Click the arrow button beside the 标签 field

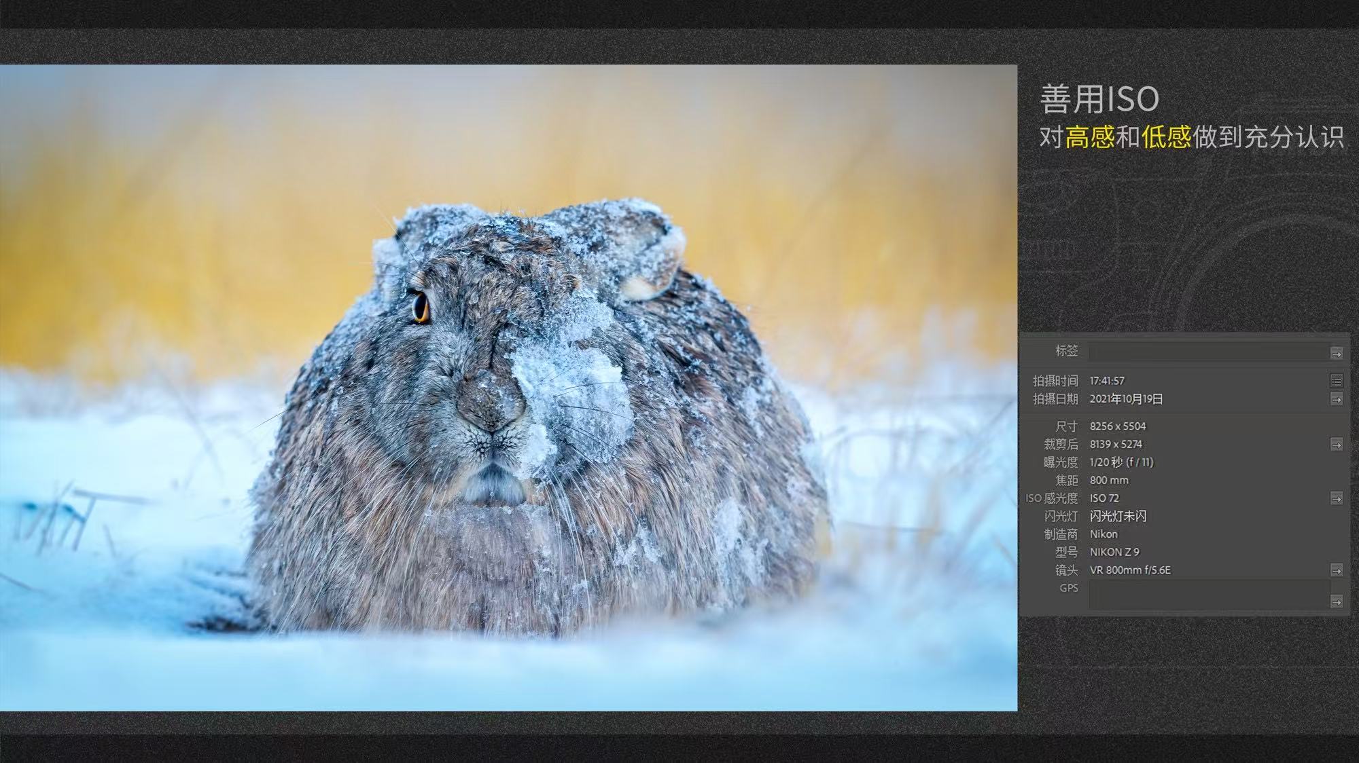(1336, 353)
